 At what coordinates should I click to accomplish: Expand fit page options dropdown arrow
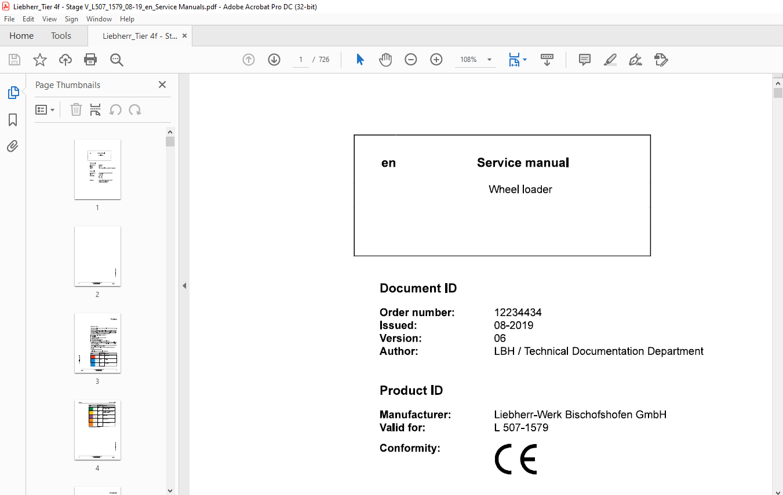click(525, 60)
